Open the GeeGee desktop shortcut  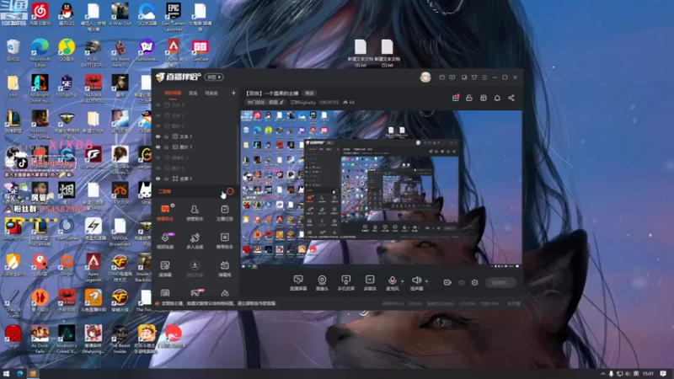coord(200,51)
